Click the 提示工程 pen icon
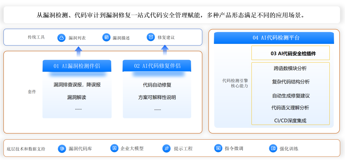This screenshot has width=345, height=160. pos(166,149)
